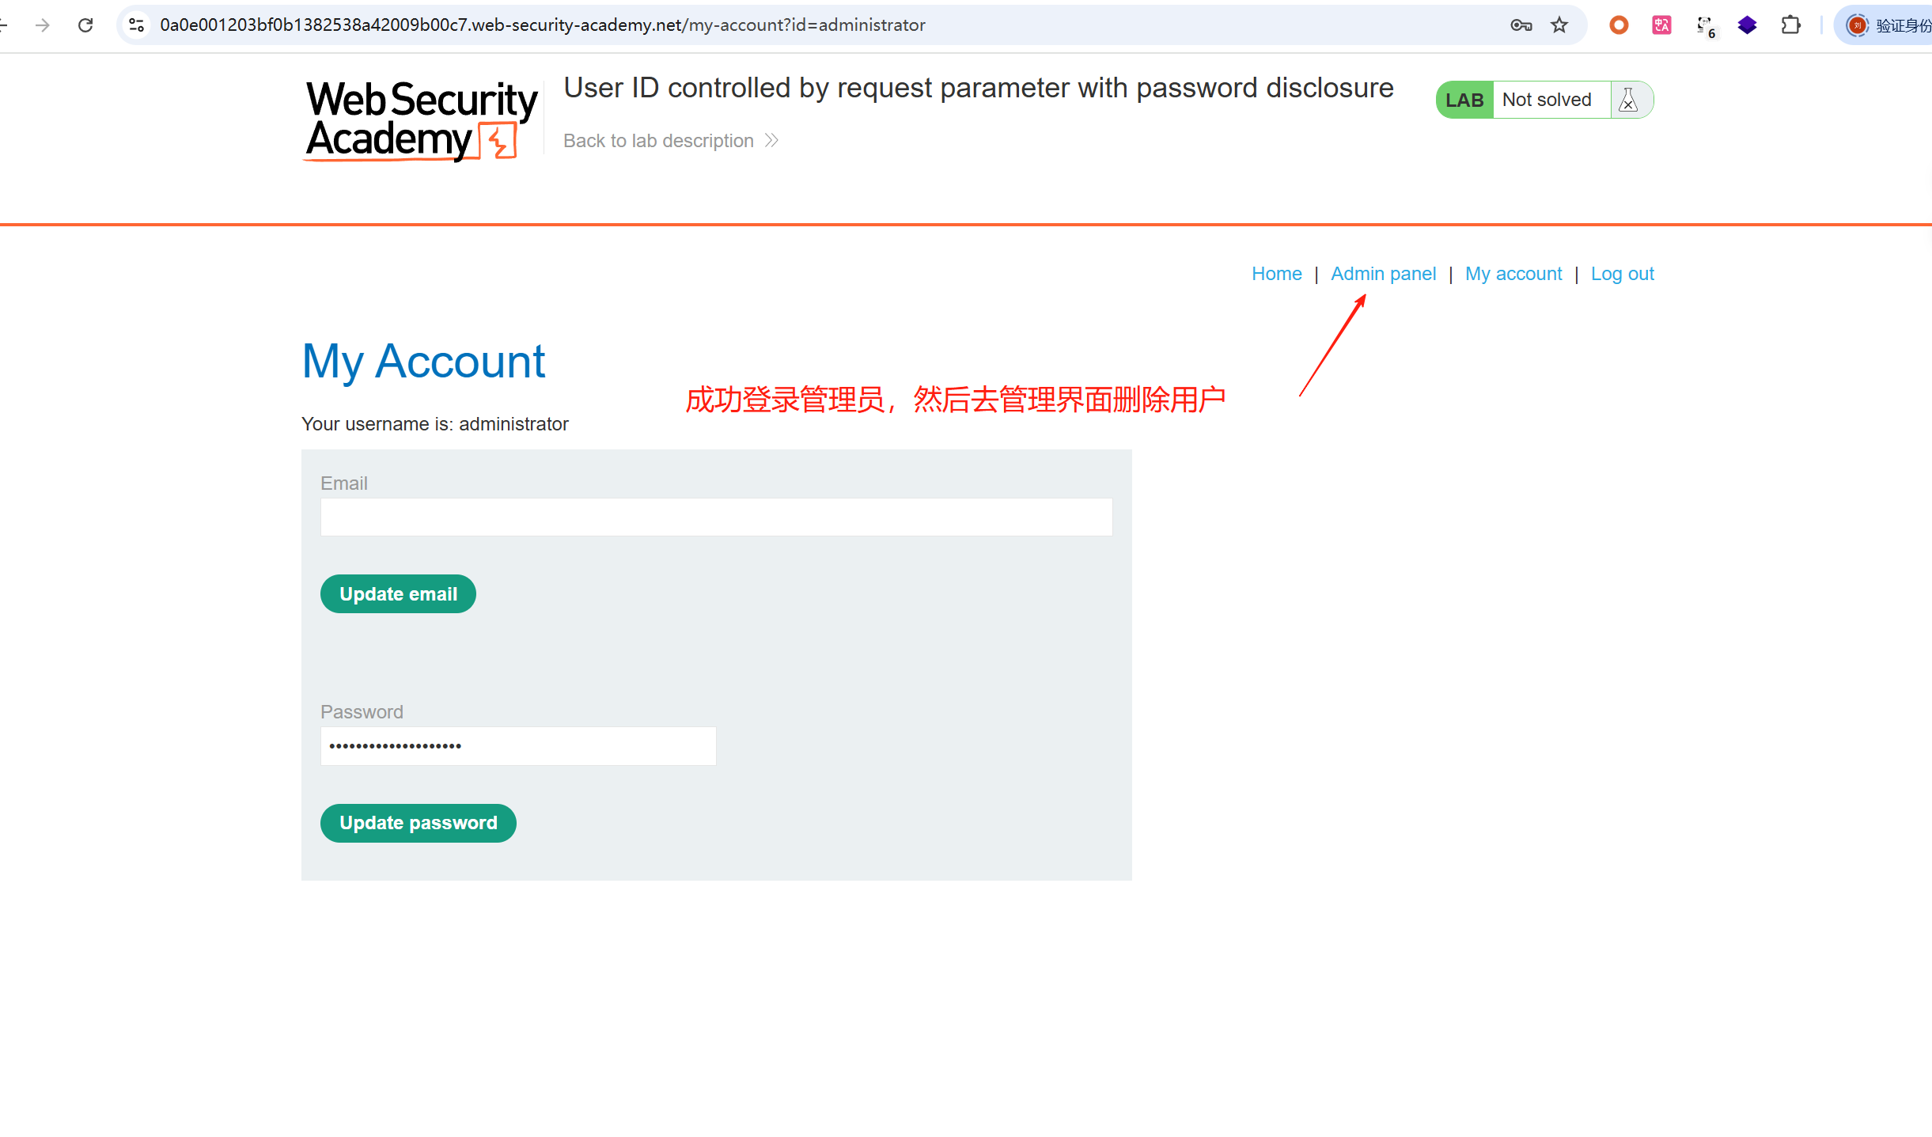Click the pink translate extension icon
1932x1137 pixels.
(1661, 25)
